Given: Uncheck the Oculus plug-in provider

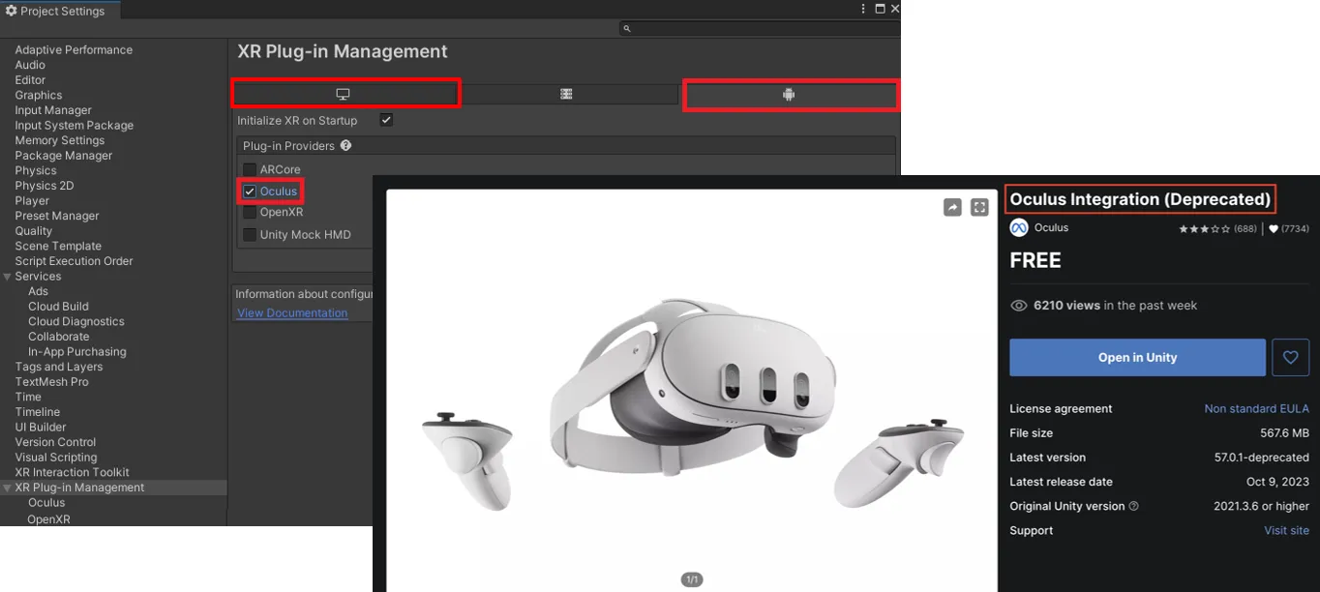Looking at the screenshot, I should click(x=248, y=191).
